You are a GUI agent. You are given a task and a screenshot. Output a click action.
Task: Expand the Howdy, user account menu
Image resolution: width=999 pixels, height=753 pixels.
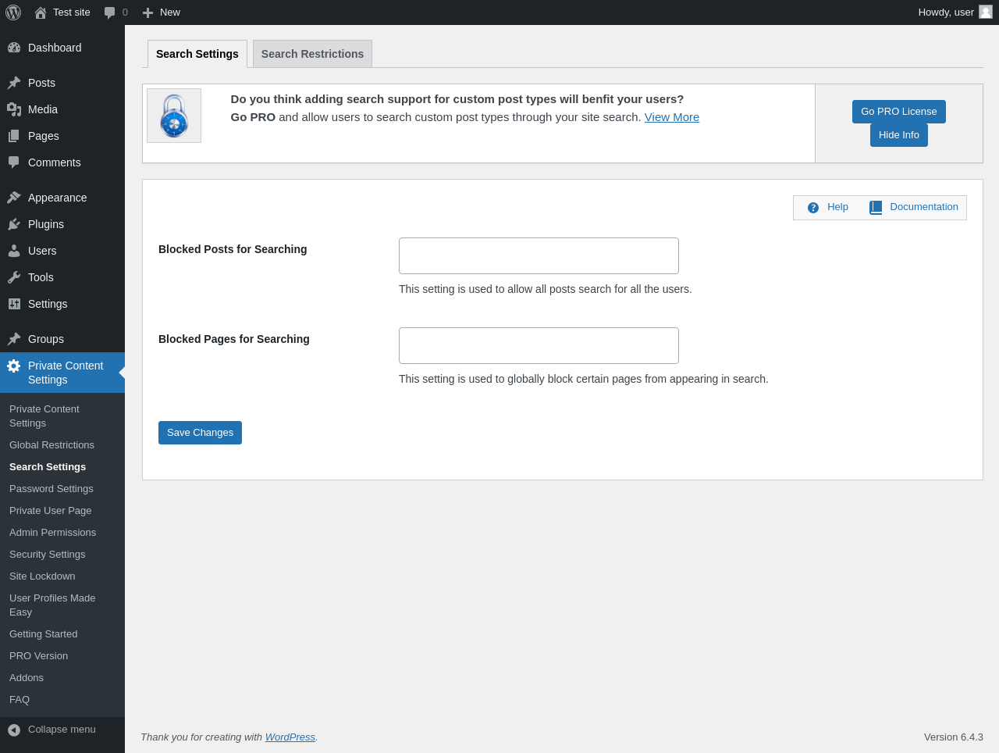click(x=946, y=12)
